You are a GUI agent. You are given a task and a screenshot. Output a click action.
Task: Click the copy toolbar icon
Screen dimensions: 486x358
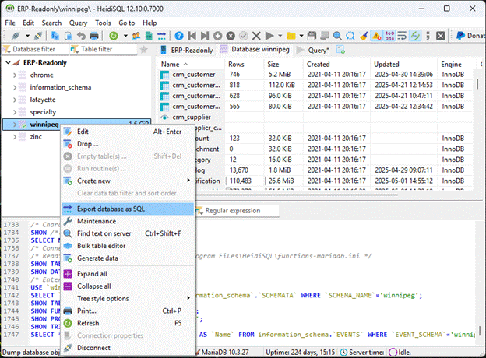(55, 36)
